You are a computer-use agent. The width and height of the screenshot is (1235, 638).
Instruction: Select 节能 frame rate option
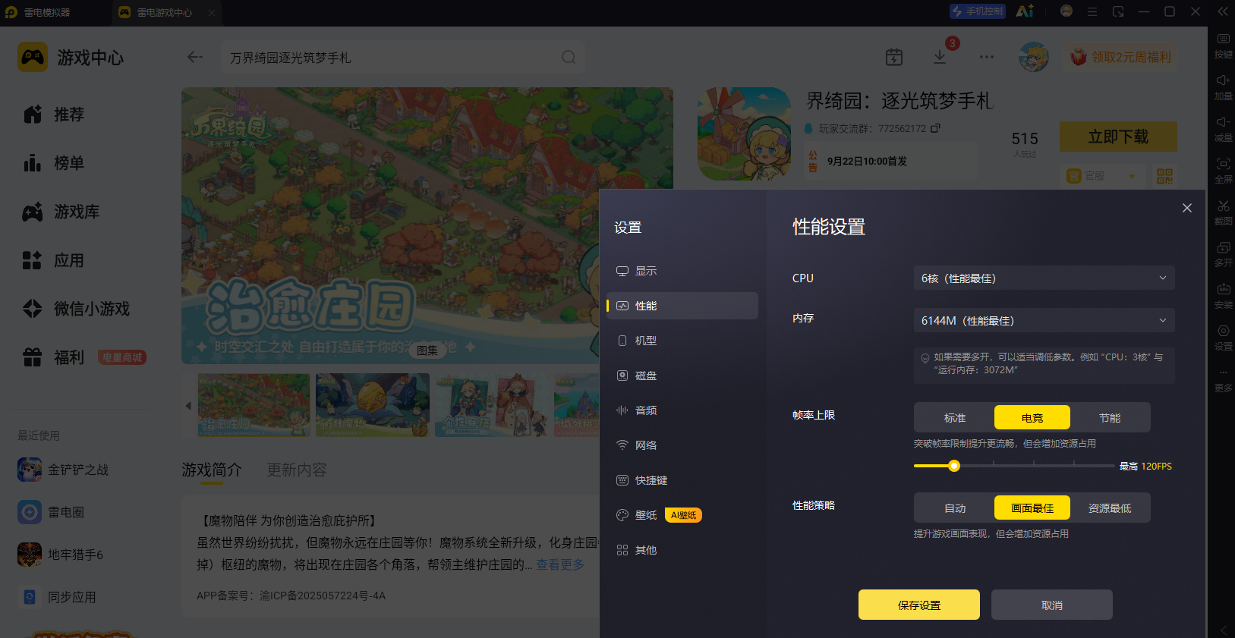coord(1110,418)
